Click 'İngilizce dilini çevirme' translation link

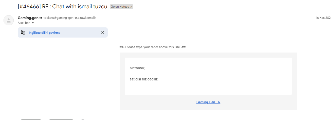(45, 33)
